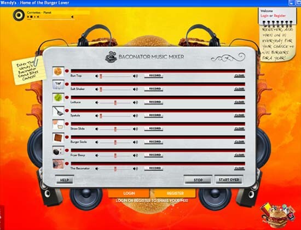
Task: Click The Baconator sound thumbnail
Action: 58,164
